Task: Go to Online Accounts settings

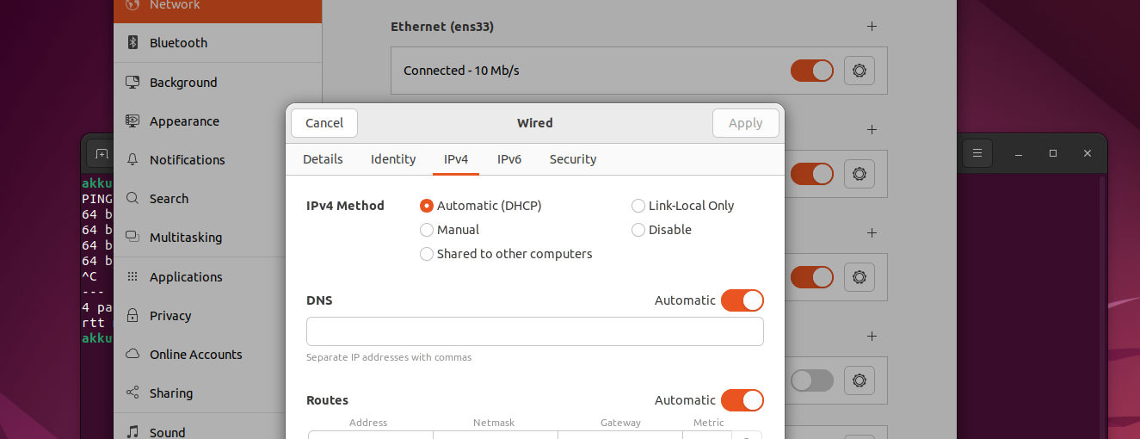Action: (195, 355)
